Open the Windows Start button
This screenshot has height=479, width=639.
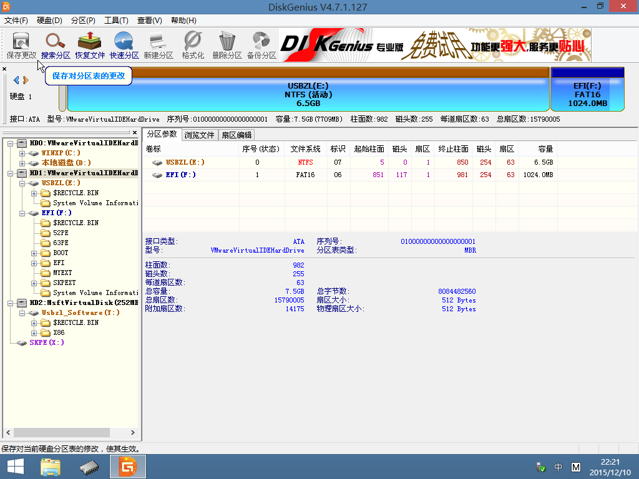pyautogui.click(x=16, y=467)
